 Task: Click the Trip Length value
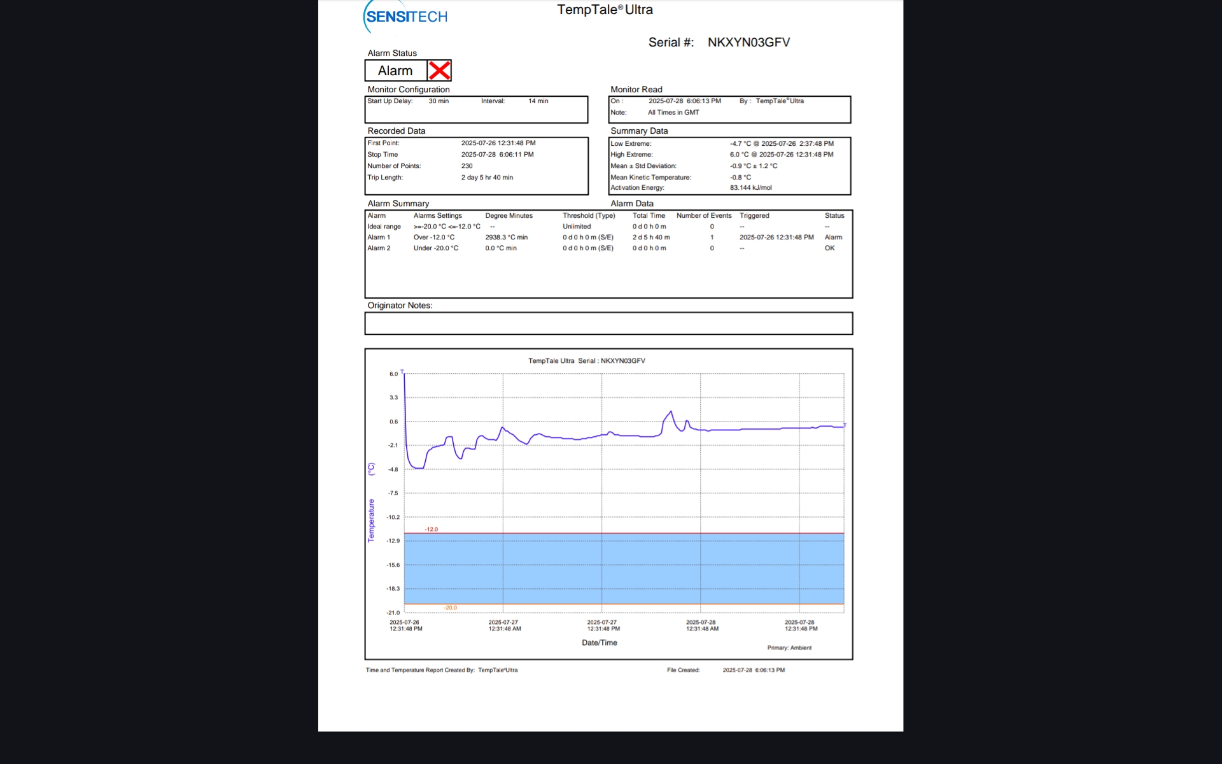487,178
